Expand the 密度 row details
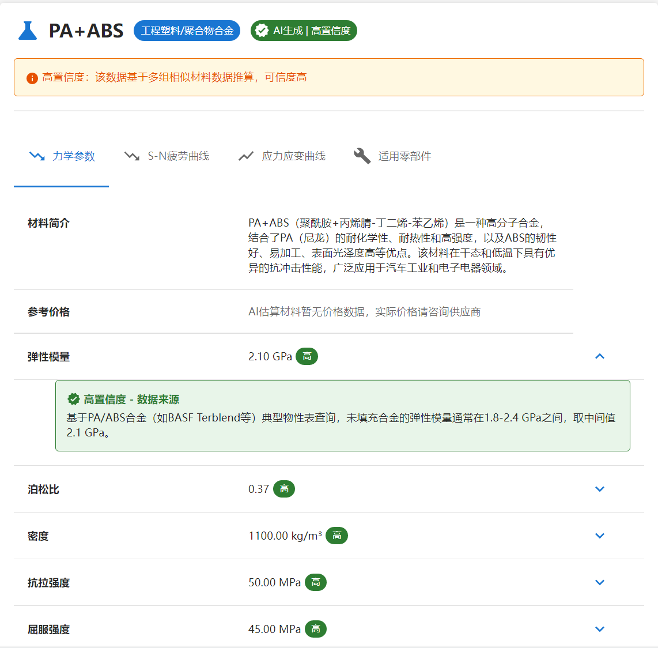The image size is (658, 648). (x=599, y=536)
